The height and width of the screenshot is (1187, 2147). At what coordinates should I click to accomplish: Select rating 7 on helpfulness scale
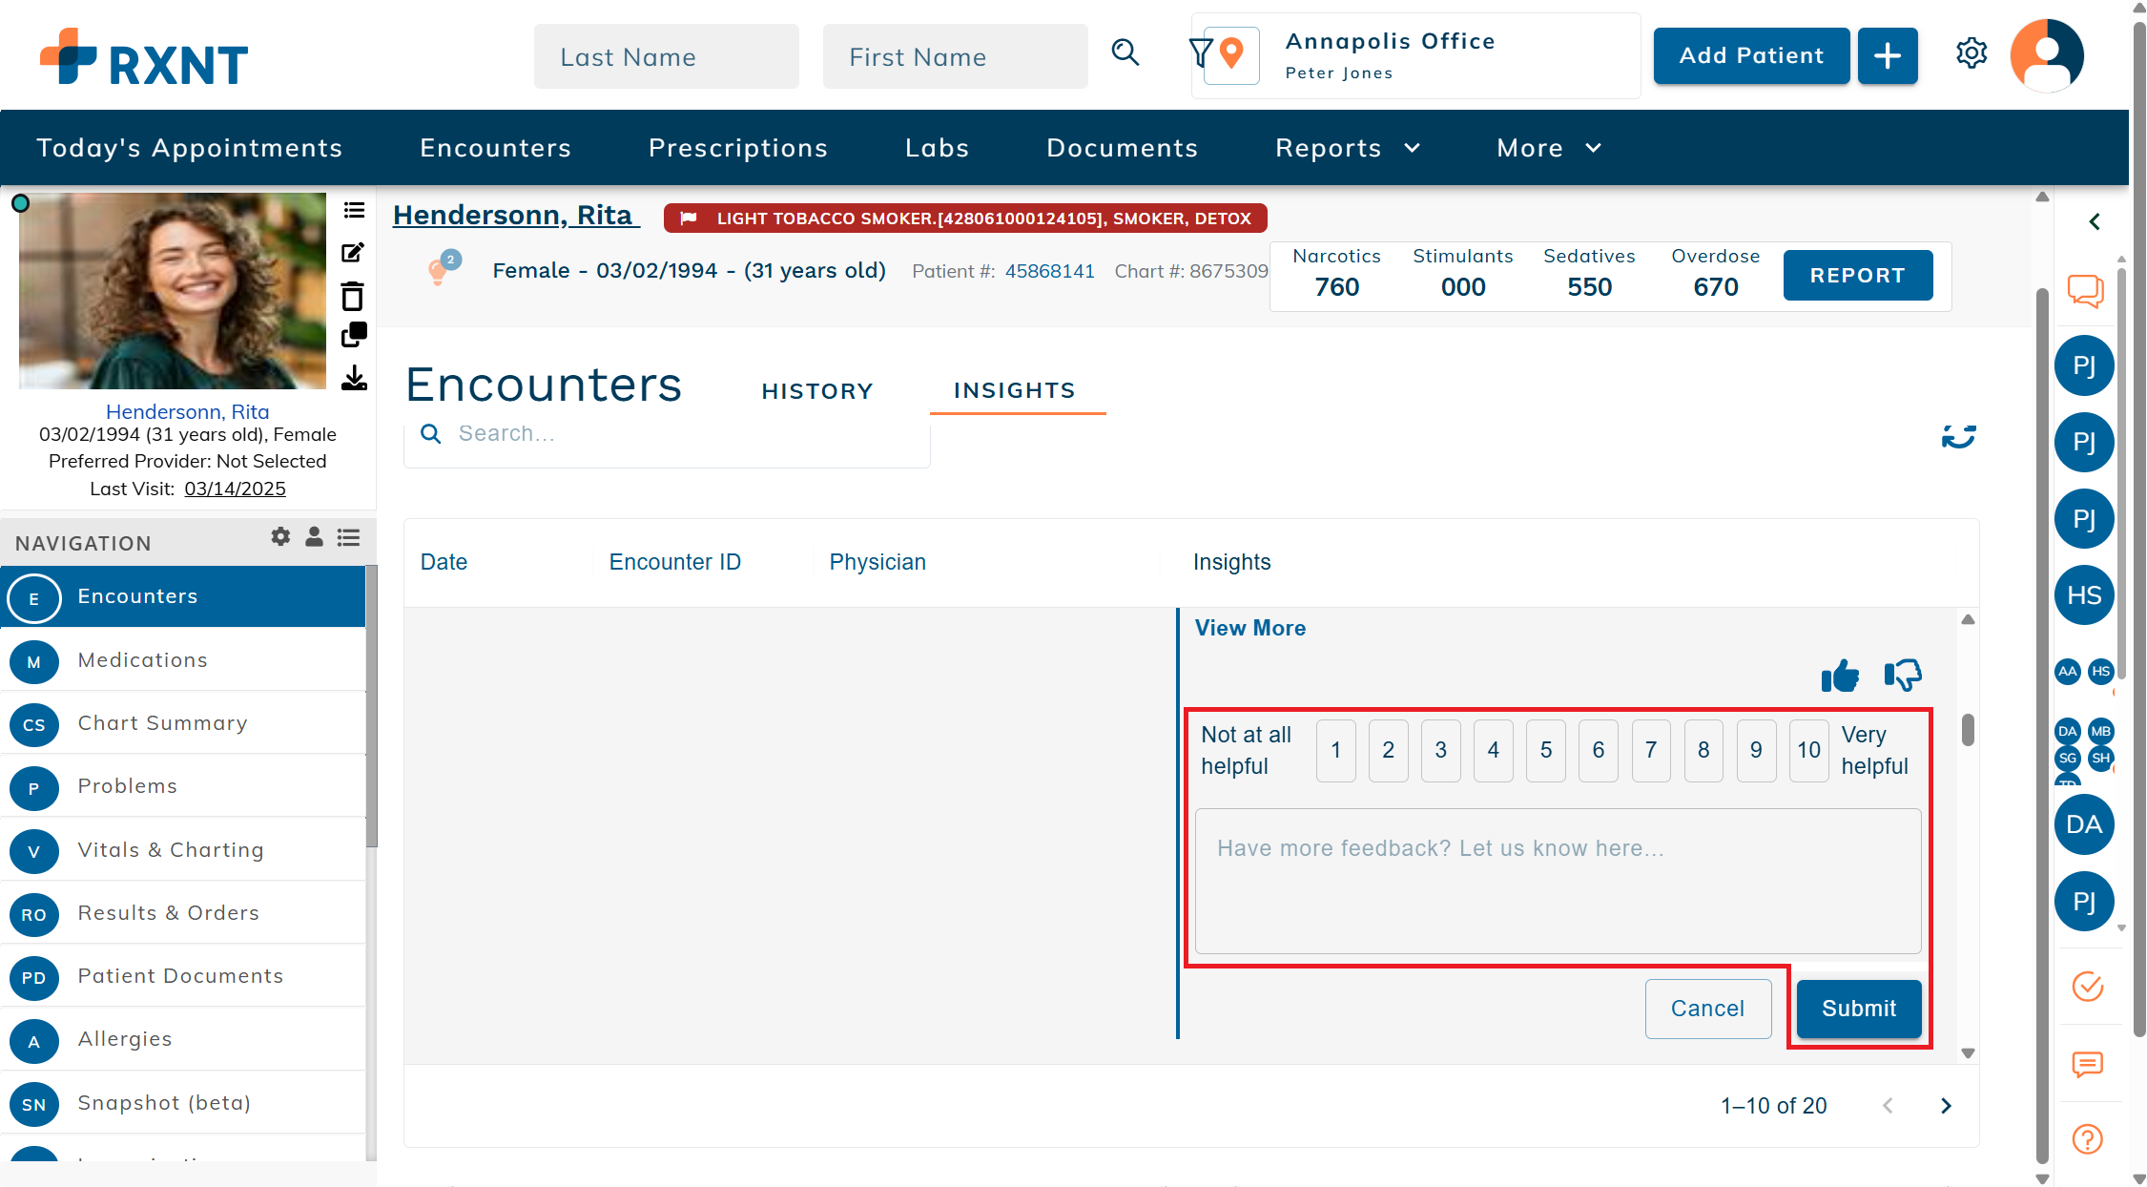[x=1651, y=750]
